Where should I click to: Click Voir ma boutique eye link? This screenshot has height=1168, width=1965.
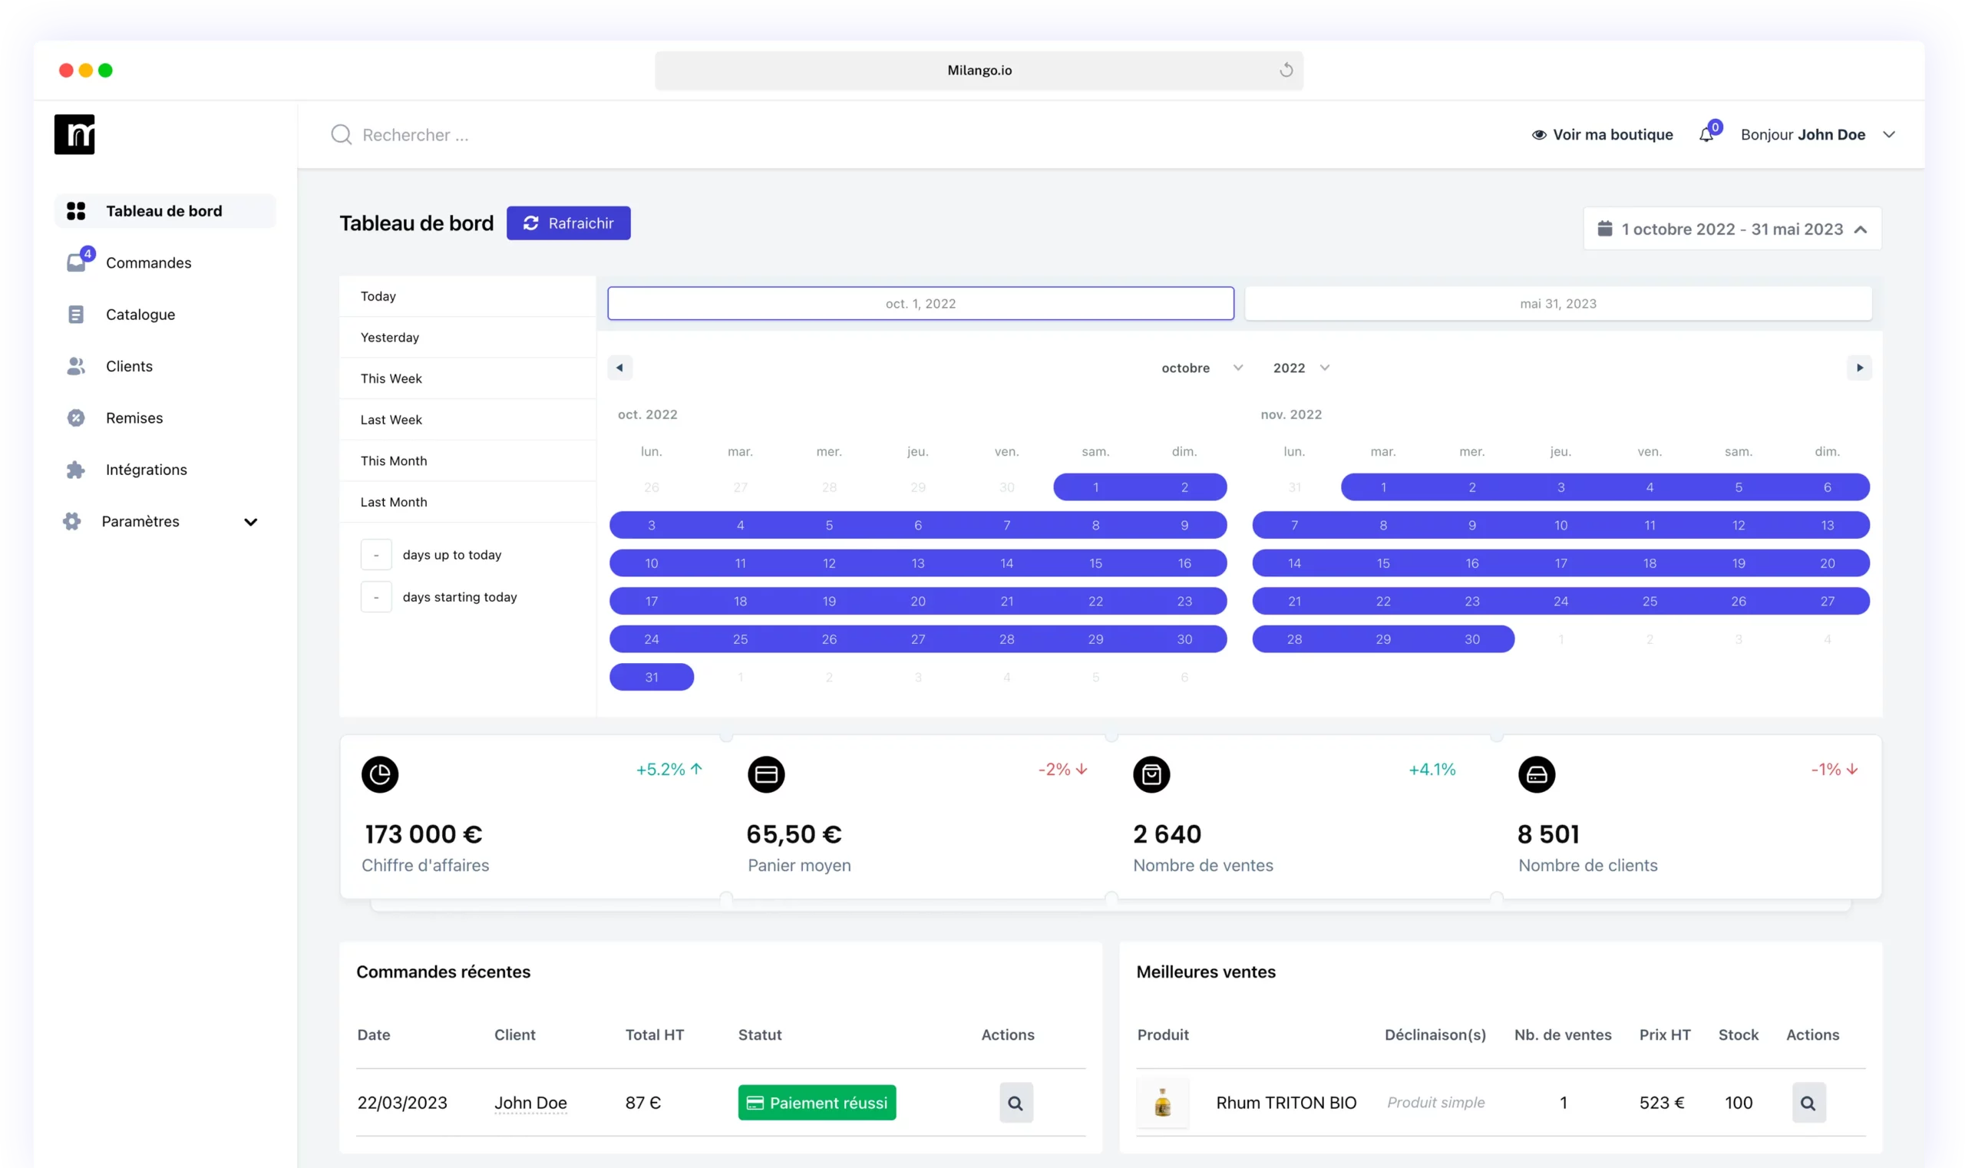point(1602,134)
